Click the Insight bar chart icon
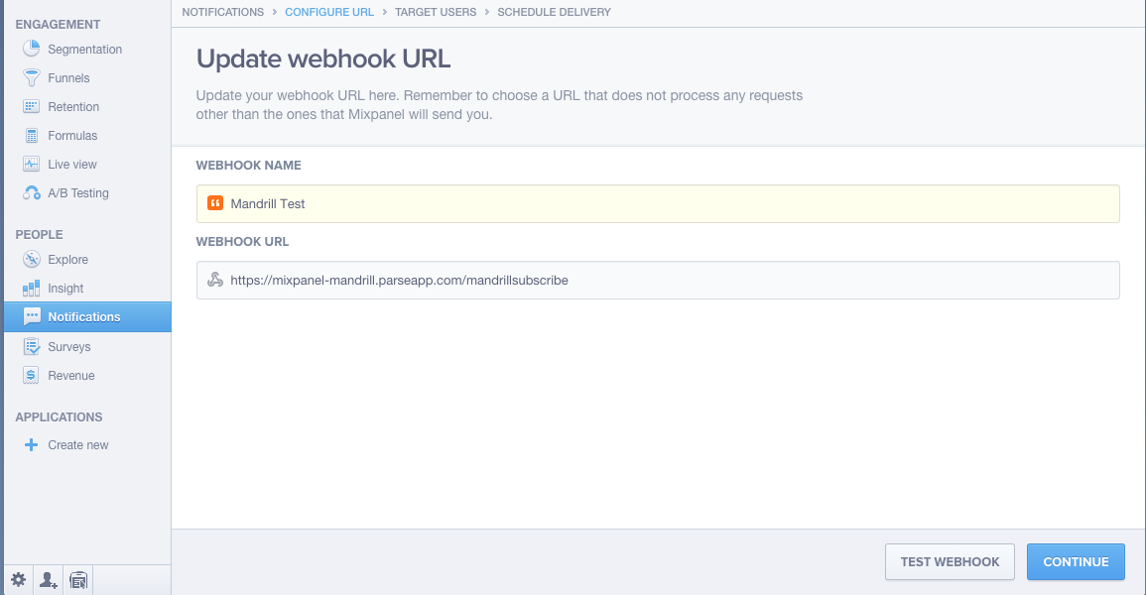The image size is (1146, 595). 32,289
